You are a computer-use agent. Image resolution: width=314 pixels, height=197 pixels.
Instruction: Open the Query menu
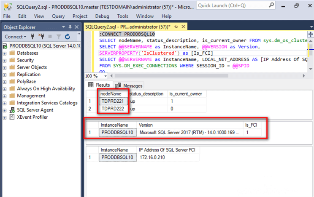58,16
